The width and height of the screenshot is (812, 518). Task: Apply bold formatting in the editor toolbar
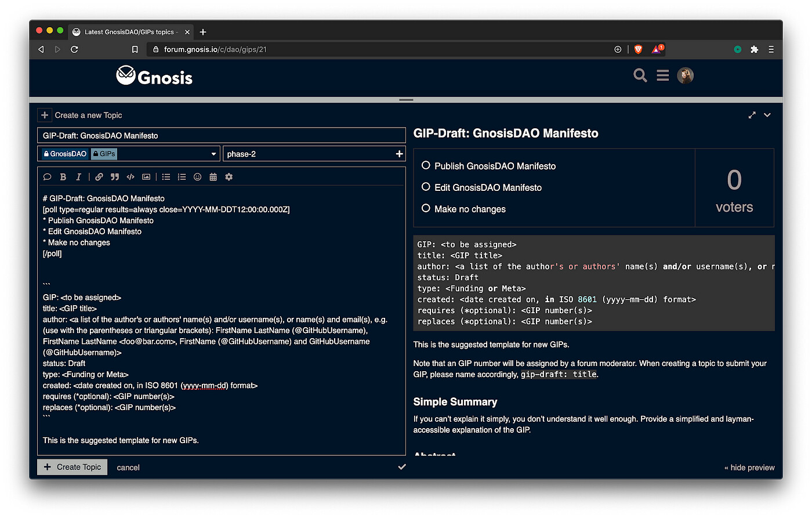[x=63, y=177]
